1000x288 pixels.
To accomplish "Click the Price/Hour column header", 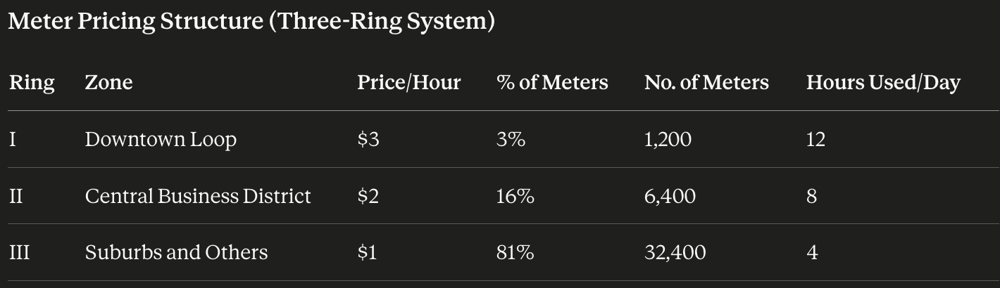I will click(408, 83).
